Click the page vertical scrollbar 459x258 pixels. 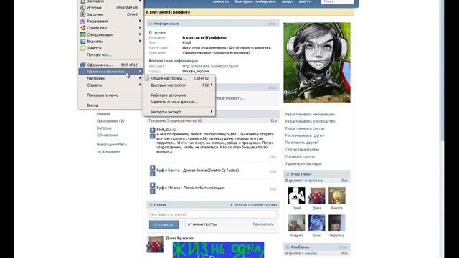coord(442,70)
